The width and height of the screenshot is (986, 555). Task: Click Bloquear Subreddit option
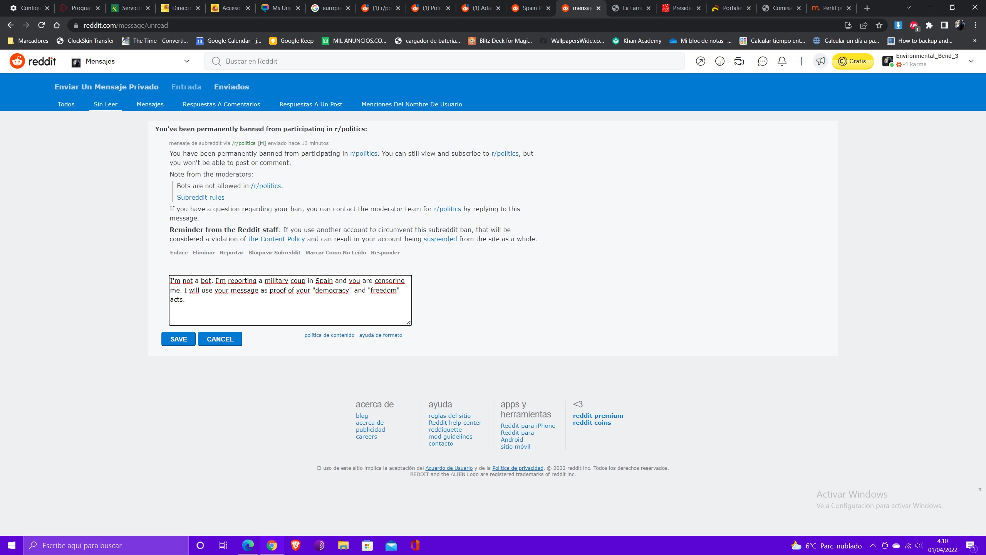[274, 252]
